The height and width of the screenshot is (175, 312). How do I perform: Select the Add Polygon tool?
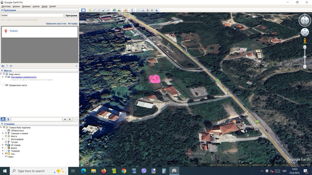tap(95, 10)
